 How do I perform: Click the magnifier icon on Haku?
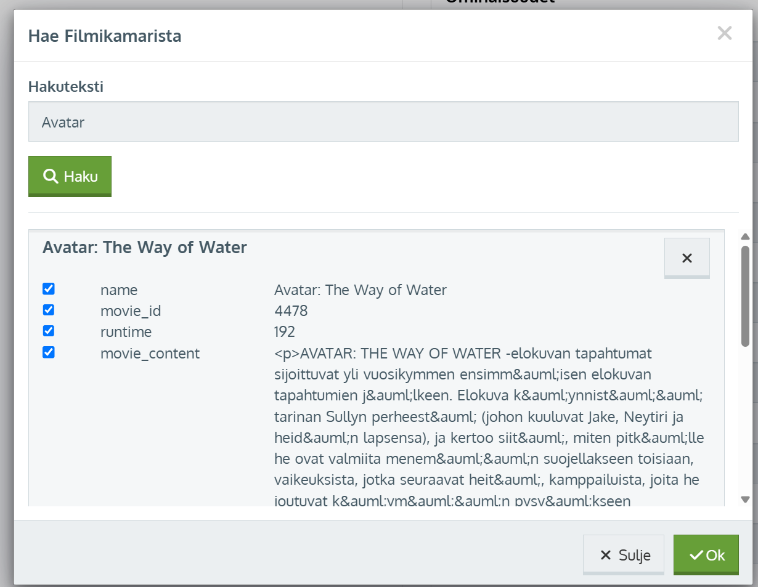click(51, 177)
